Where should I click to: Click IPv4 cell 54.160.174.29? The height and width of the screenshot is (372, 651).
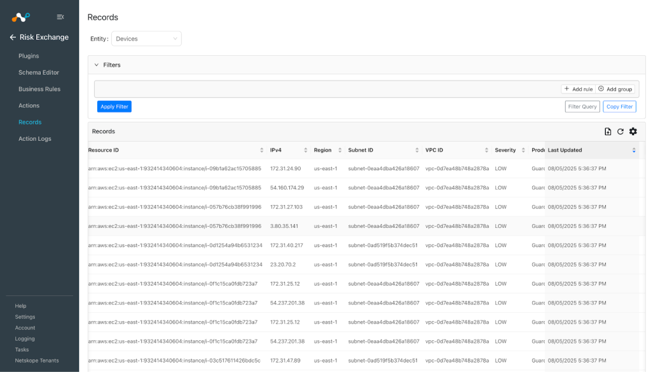pyautogui.click(x=287, y=188)
